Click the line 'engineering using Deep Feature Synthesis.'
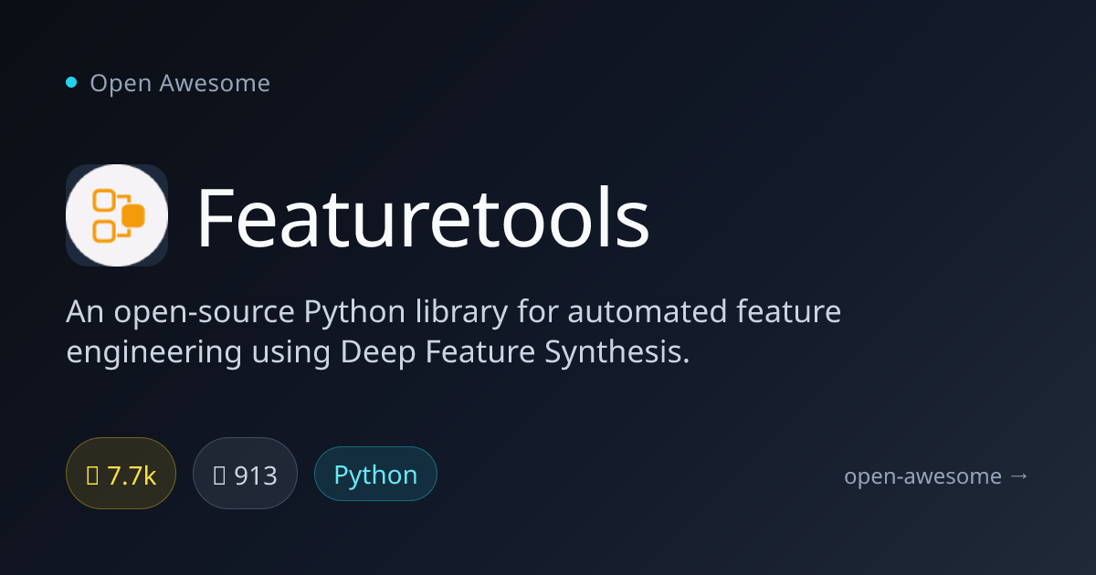 pos(378,351)
